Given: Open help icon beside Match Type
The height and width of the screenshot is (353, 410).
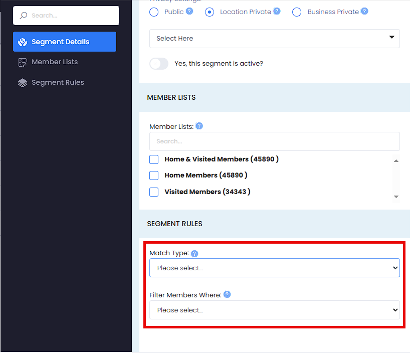Looking at the screenshot, I should 194,254.
